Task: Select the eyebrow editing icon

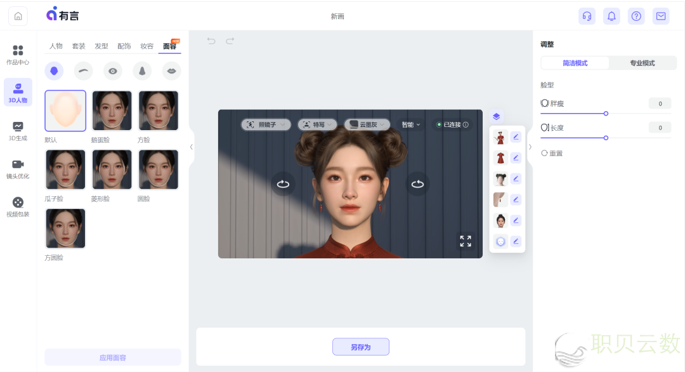Action: click(x=83, y=70)
